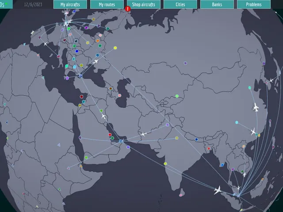Open the Banks panel
This screenshot has height=212, width=283.
(217, 4)
